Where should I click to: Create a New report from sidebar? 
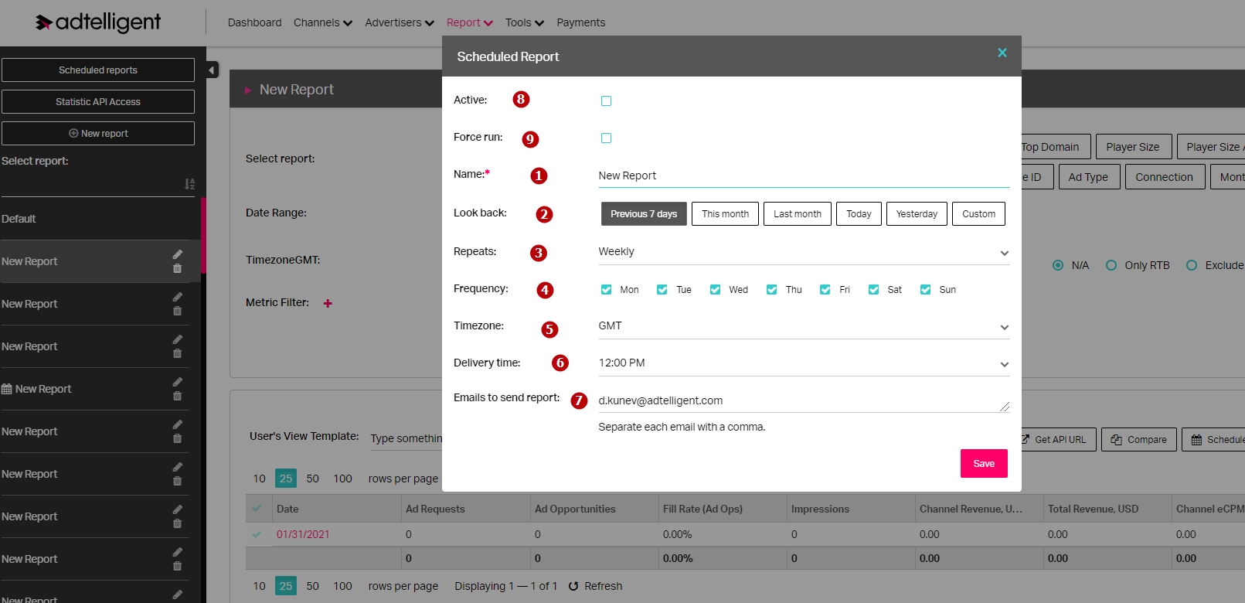point(98,133)
